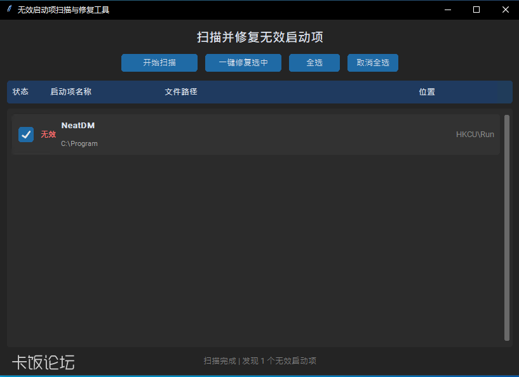Click the 启动项名称 column header
This screenshot has height=377, width=519.
(71, 91)
